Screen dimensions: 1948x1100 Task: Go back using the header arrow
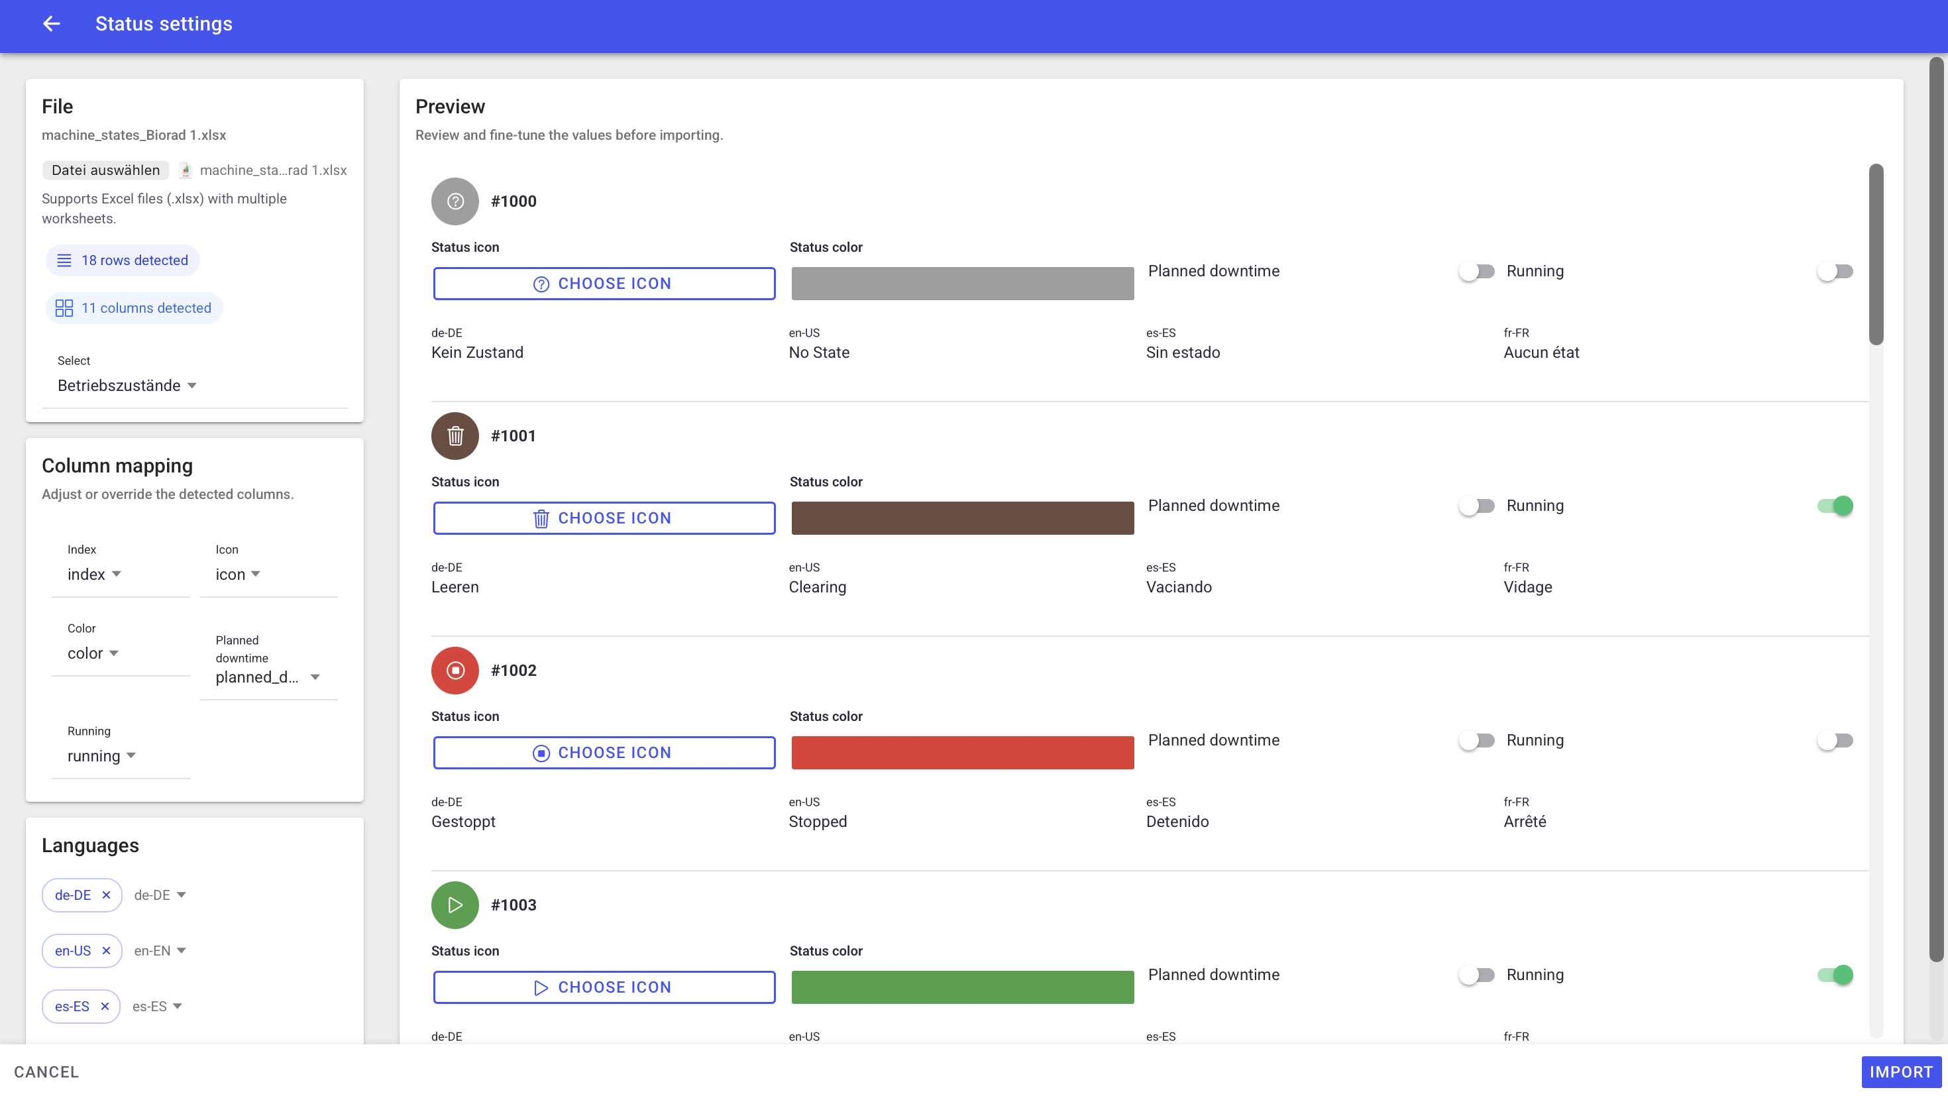click(x=52, y=25)
